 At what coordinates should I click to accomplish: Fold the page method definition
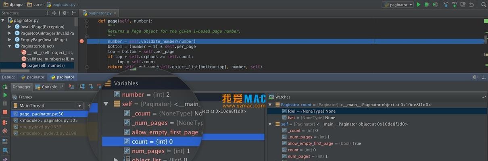pyautogui.click(x=87, y=21)
